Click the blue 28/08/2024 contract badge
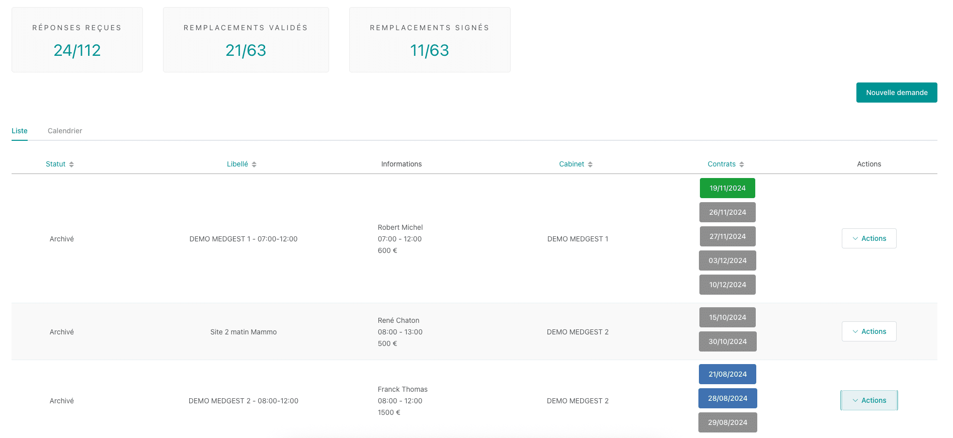The image size is (953, 438). pos(727,398)
